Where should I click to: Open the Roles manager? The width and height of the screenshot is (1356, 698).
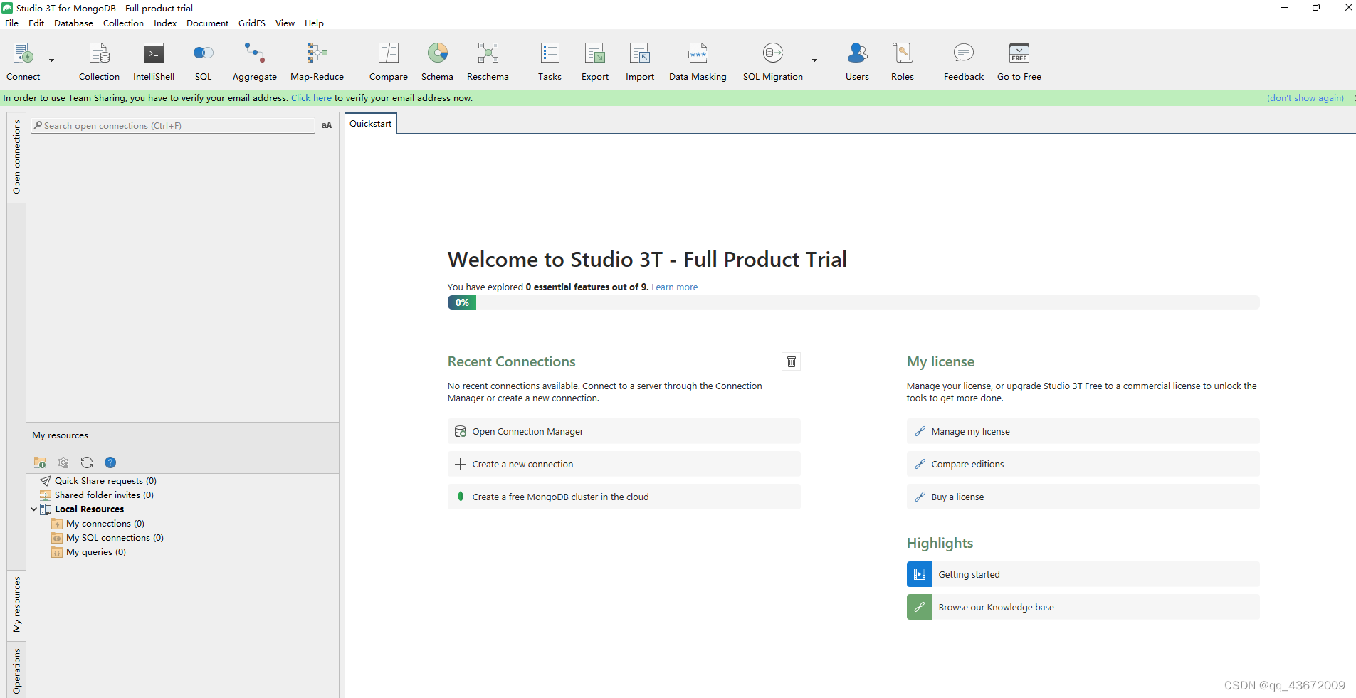click(x=902, y=60)
